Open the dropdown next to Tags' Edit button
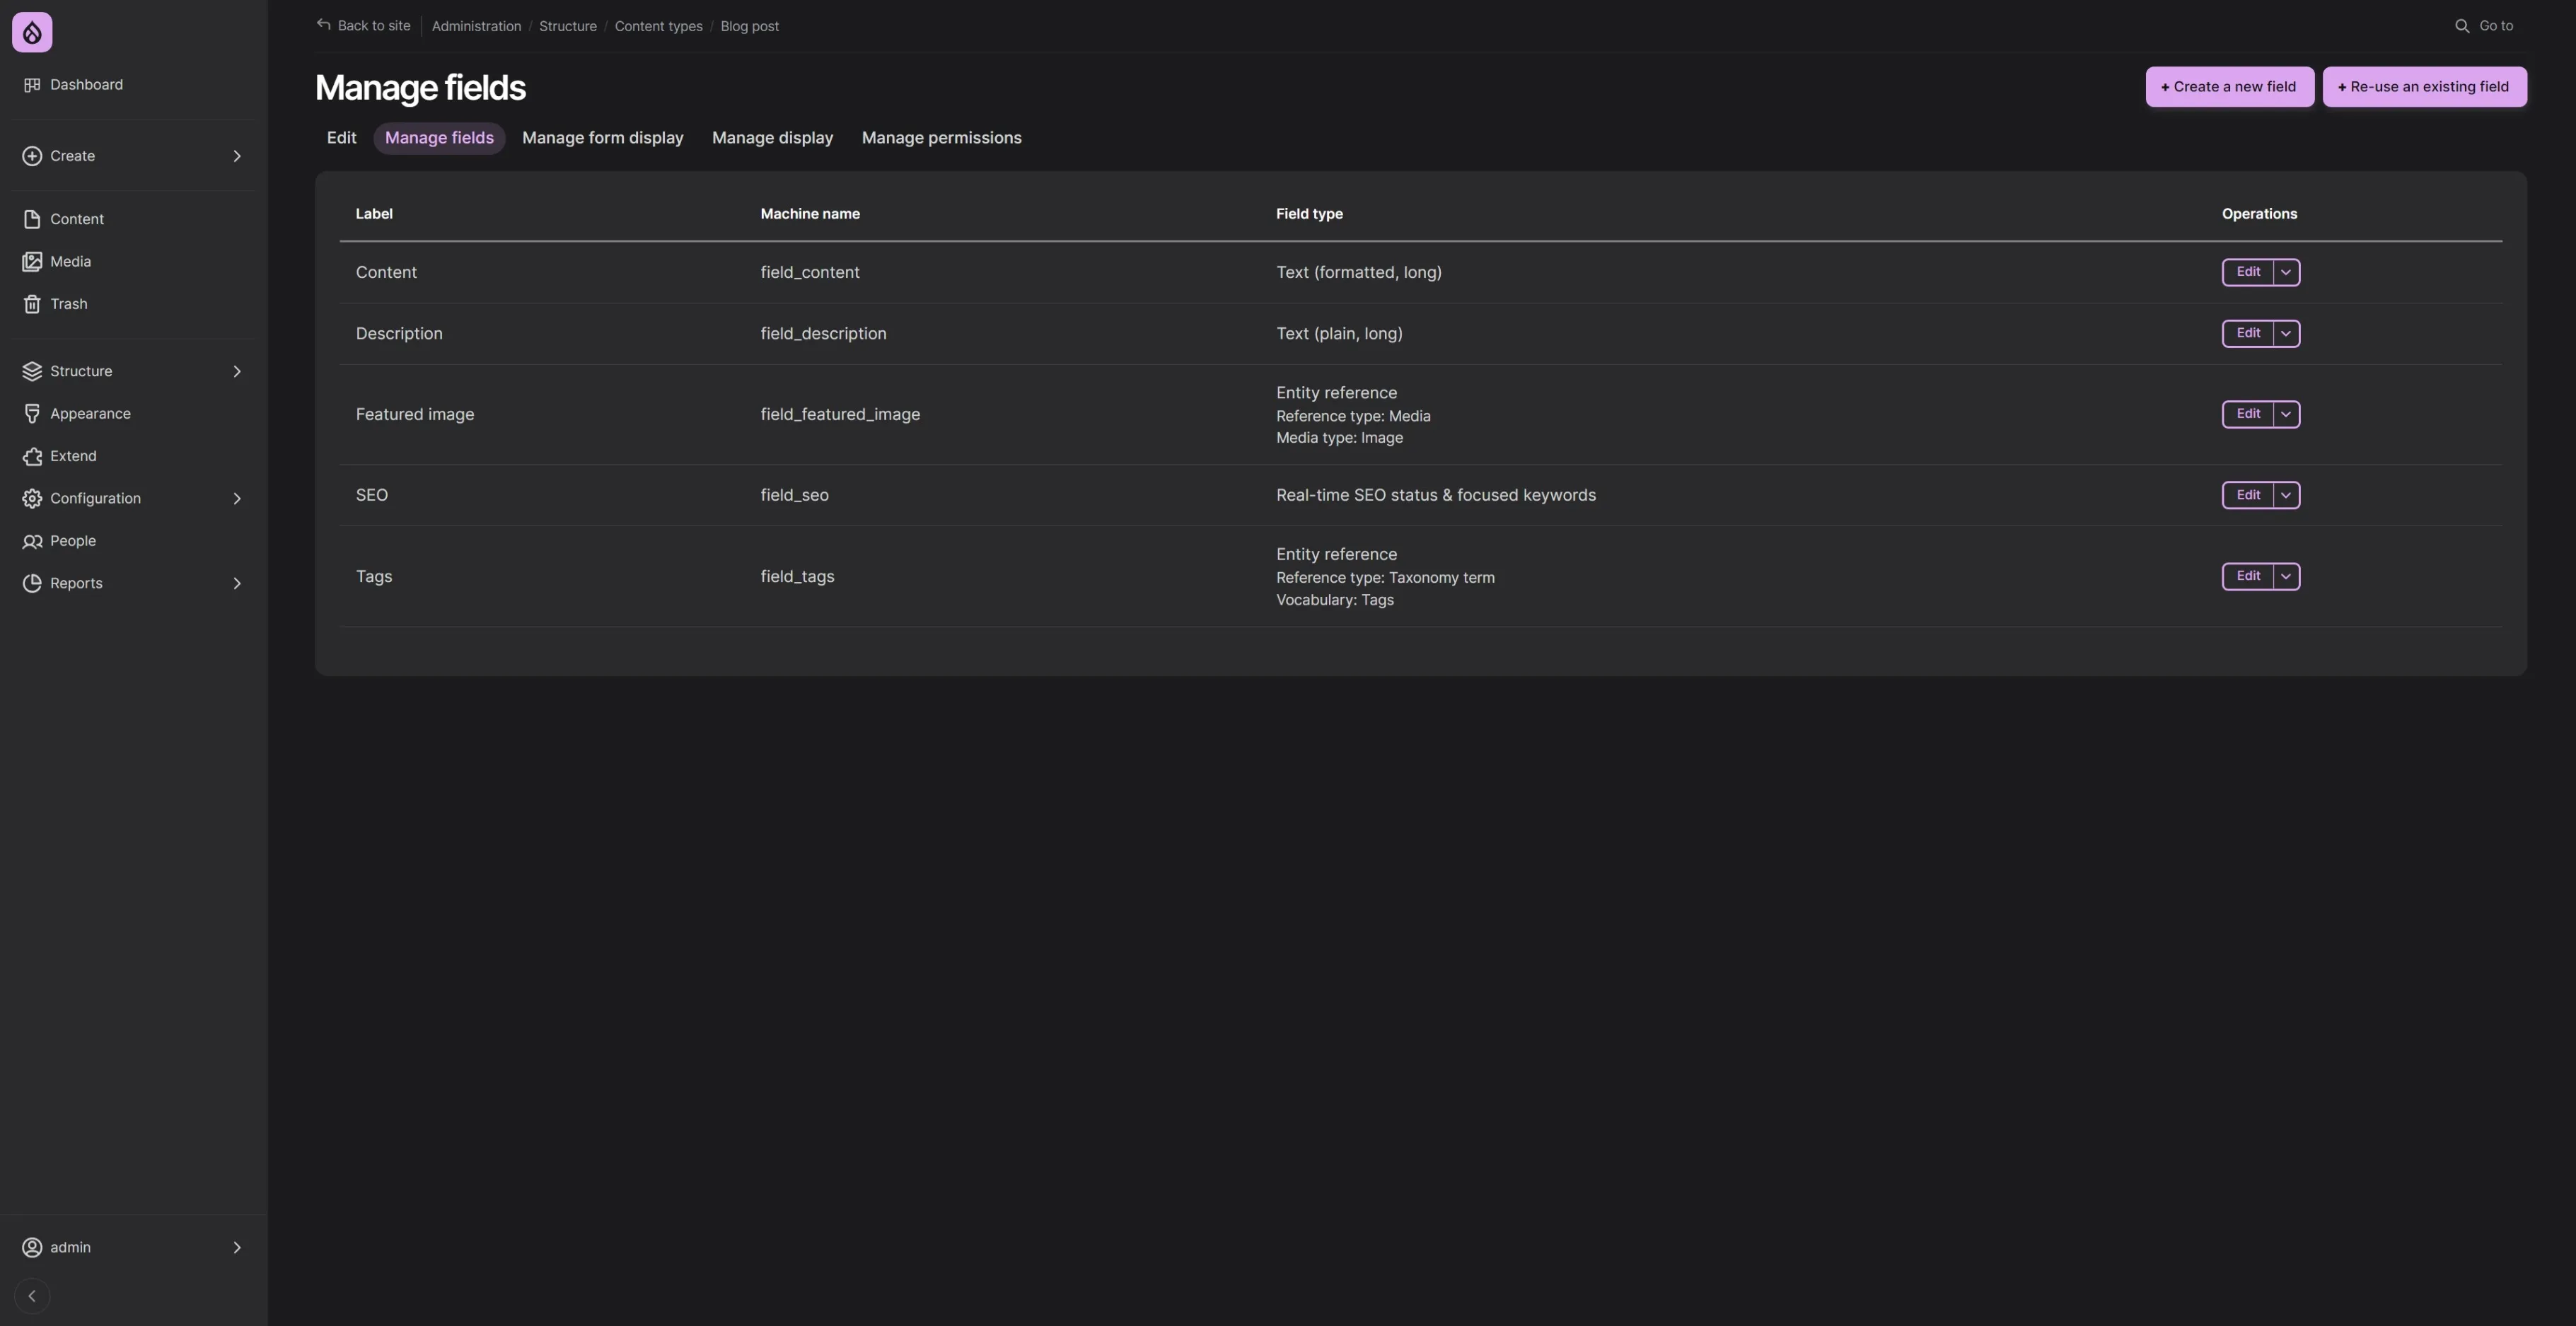Viewport: 2576px width, 1326px height. coord(2286,576)
